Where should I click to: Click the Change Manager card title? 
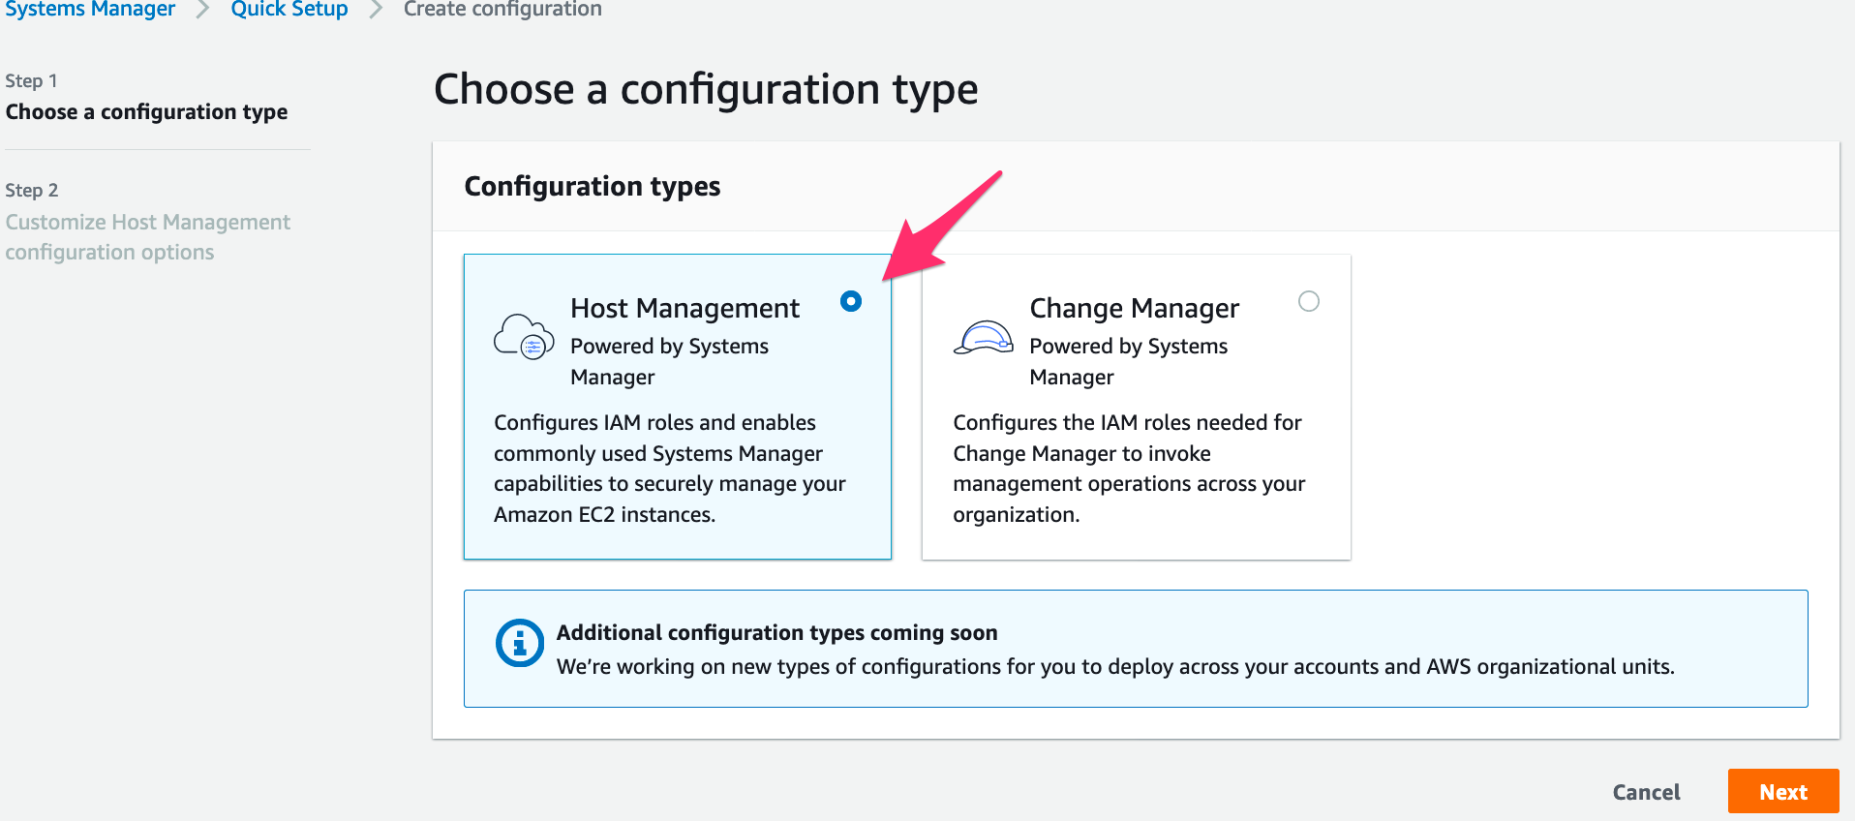pos(1134,308)
